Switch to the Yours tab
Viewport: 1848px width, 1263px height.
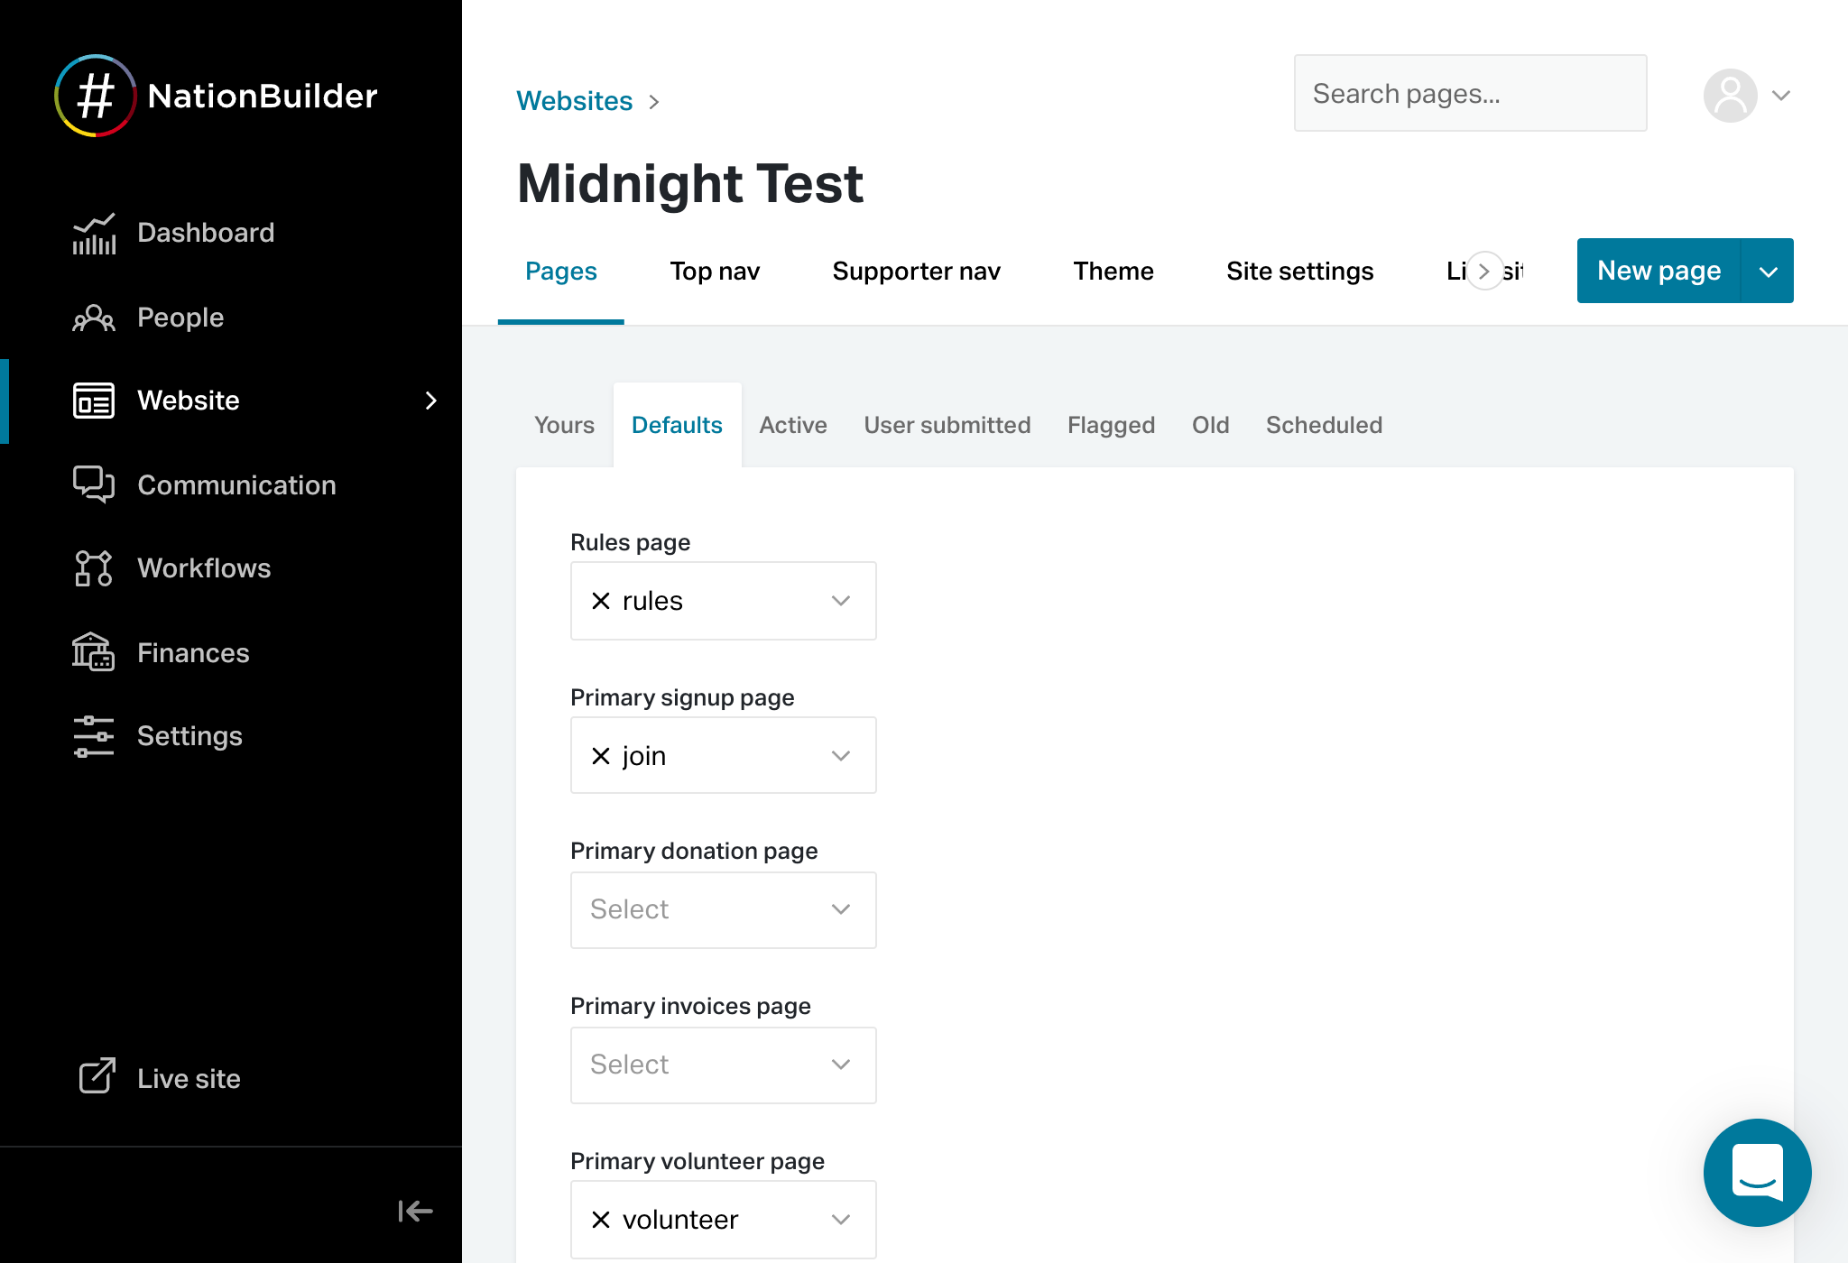click(563, 424)
